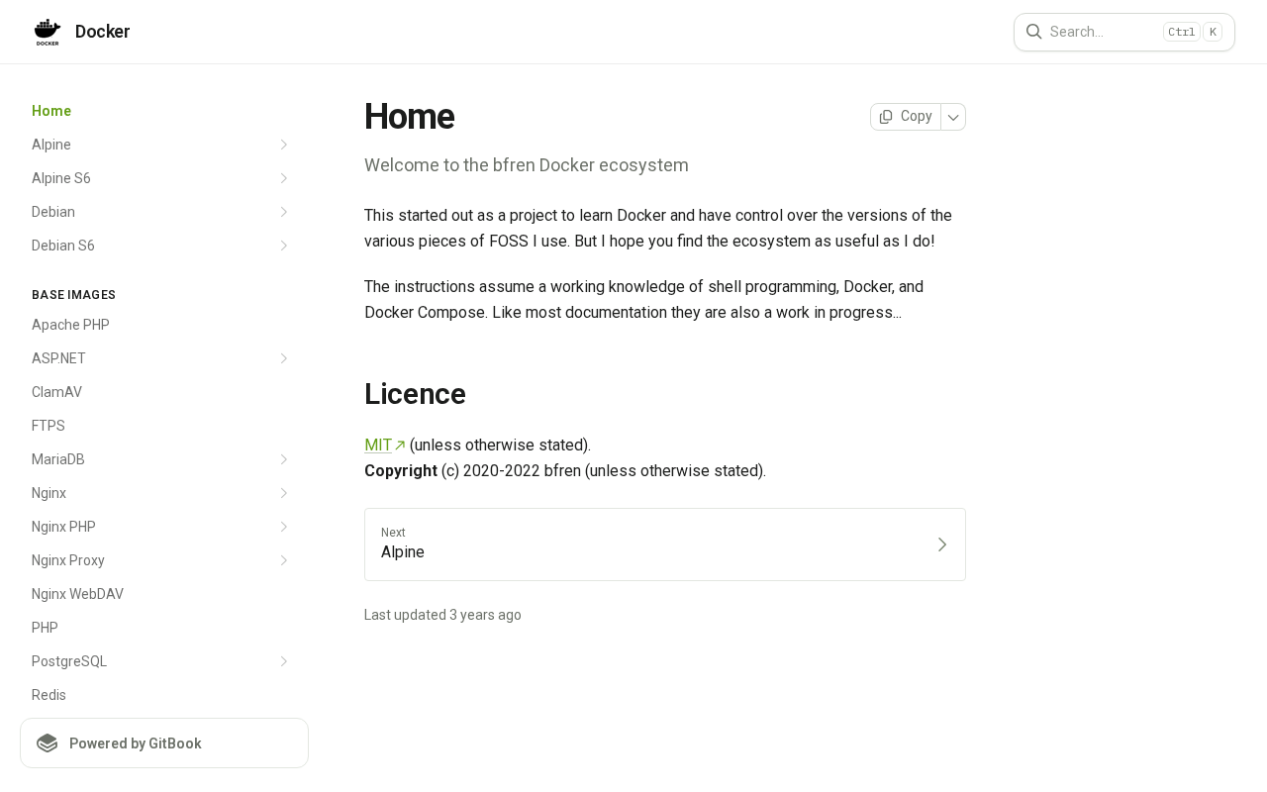Expand the Nginx Proxy section chevron

pos(283,560)
